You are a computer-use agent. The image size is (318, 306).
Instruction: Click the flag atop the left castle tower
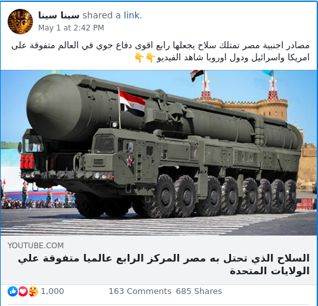coord(197,76)
